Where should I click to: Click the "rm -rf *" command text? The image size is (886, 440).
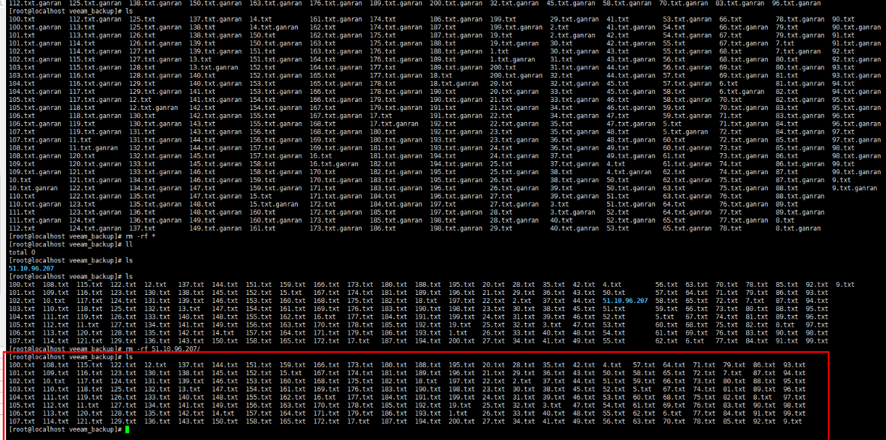tap(140, 236)
